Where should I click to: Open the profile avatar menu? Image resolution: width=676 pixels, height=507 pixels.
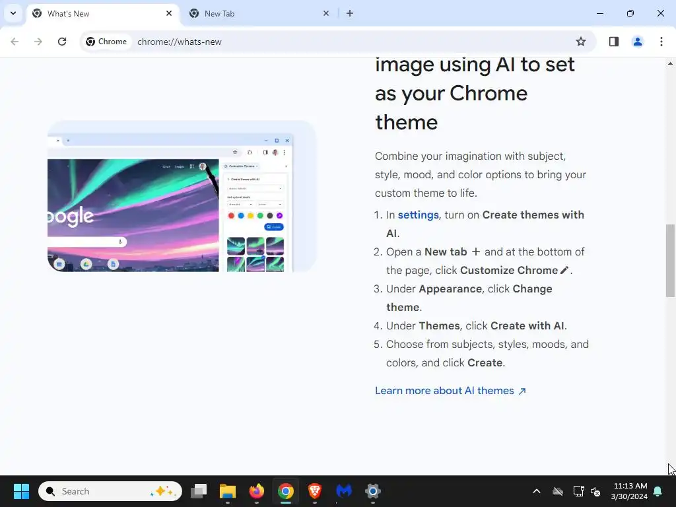(x=638, y=42)
